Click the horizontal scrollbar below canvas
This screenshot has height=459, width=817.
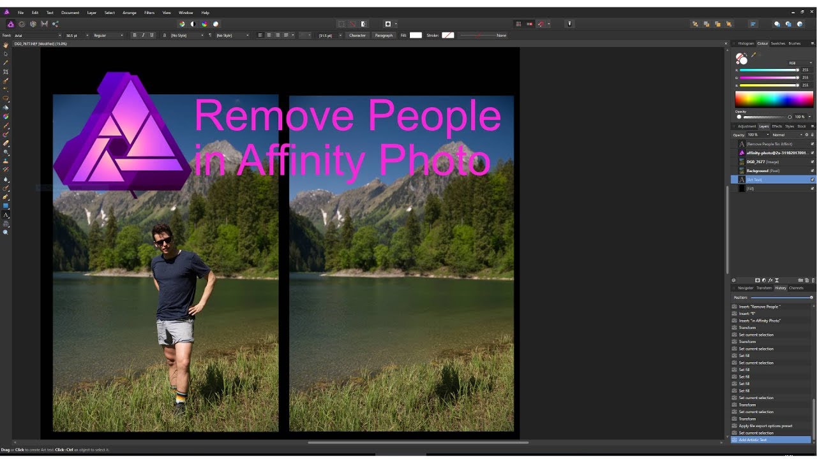coord(418,442)
